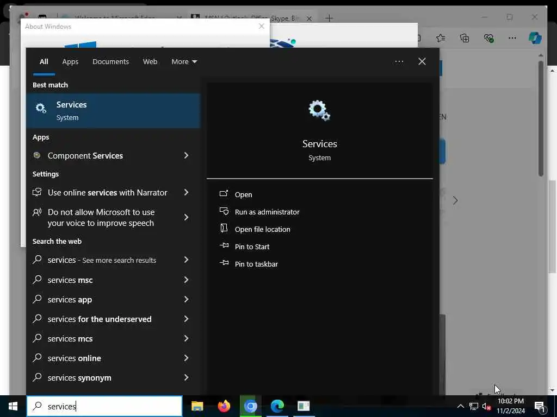This screenshot has width=557, height=417.
Task: Click the carousel next arrow in Edge page
Action: [x=455, y=200]
